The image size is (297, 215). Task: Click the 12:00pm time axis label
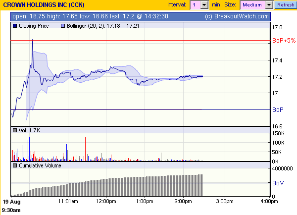pos(106,201)
